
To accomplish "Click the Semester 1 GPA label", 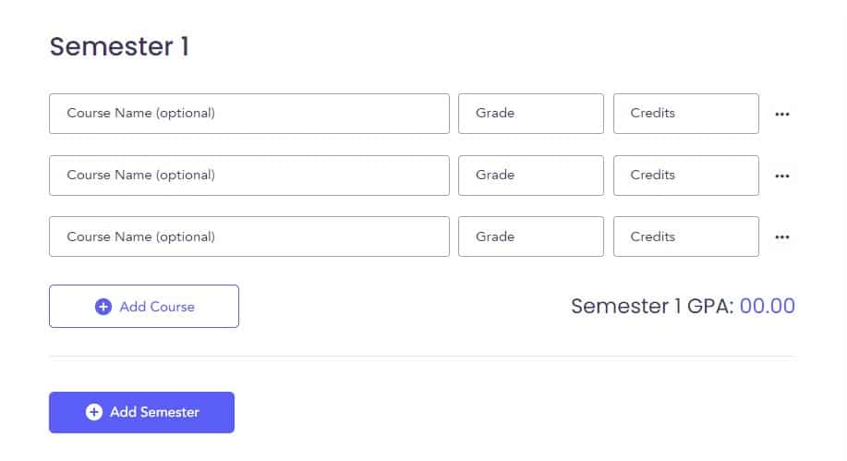I will [652, 306].
